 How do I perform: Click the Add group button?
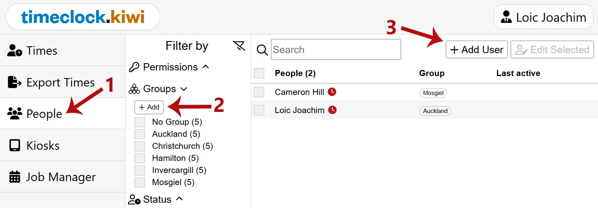(x=149, y=107)
